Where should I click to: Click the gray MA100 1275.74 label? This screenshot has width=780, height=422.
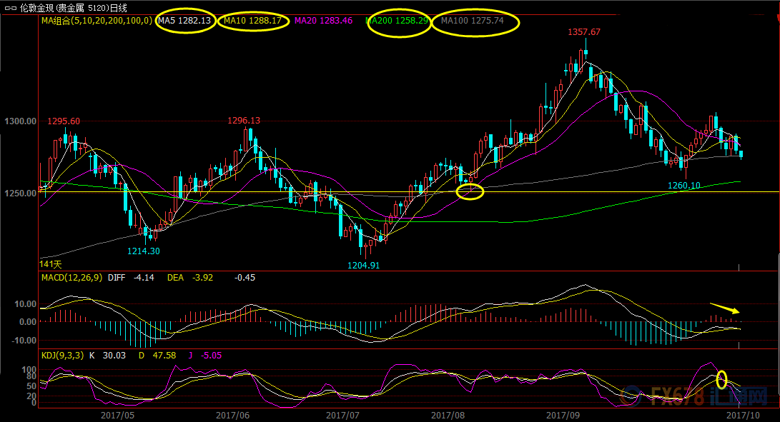point(473,21)
